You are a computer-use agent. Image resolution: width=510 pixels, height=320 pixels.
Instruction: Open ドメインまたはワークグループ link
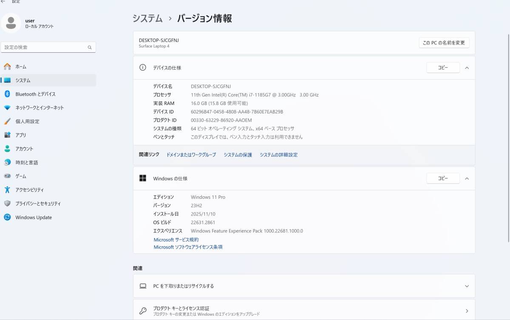191,155
